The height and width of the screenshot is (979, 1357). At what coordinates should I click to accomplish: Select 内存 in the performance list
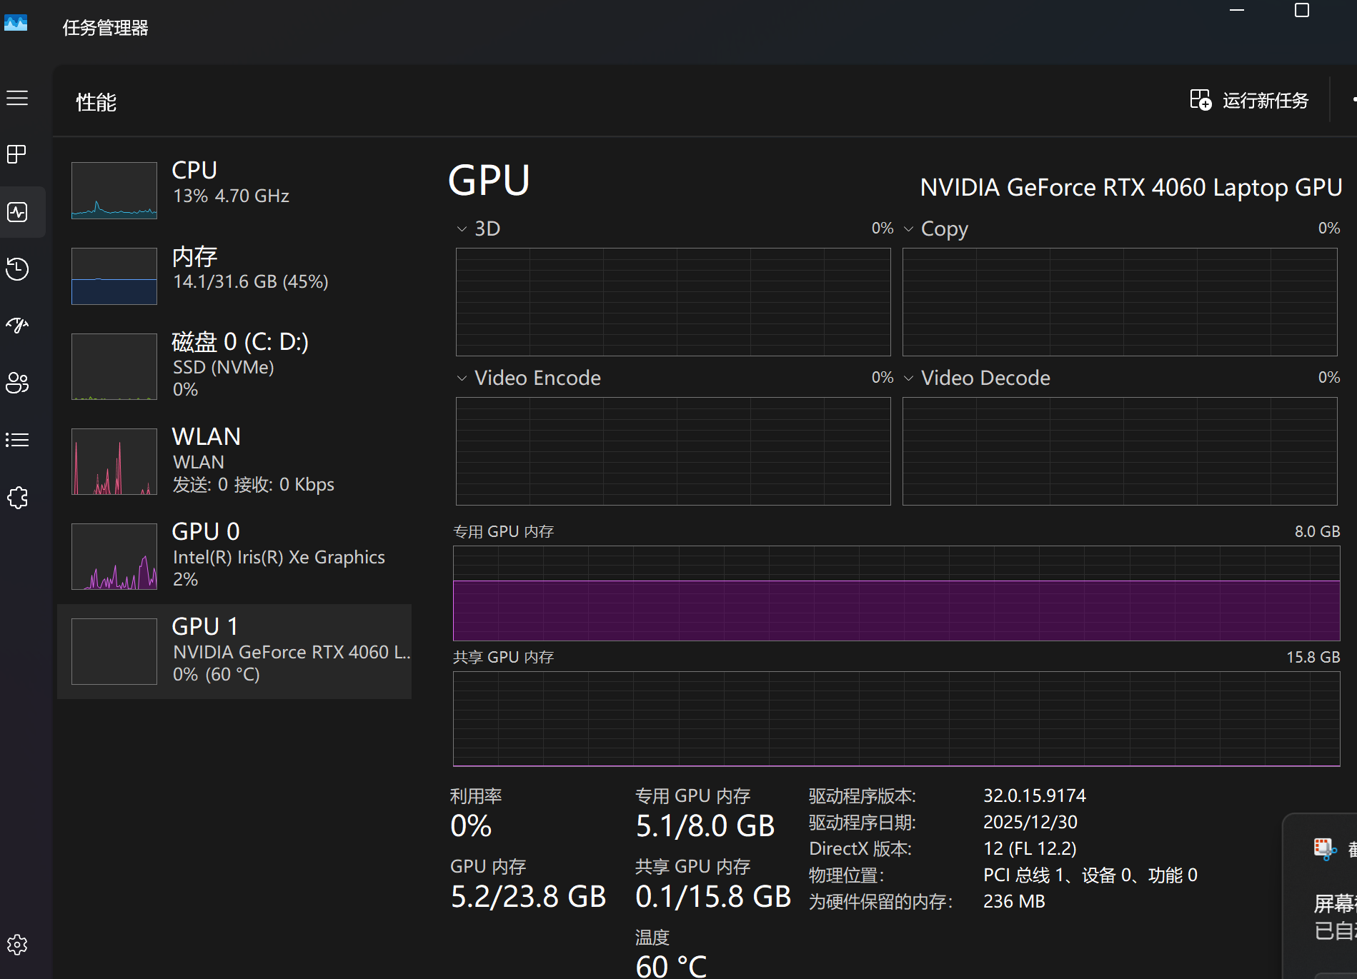tap(234, 276)
